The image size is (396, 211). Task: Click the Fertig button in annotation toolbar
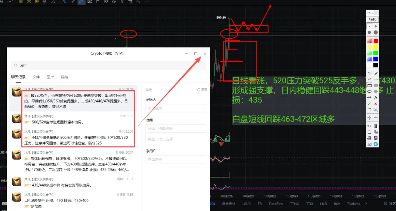click(x=372, y=19)
